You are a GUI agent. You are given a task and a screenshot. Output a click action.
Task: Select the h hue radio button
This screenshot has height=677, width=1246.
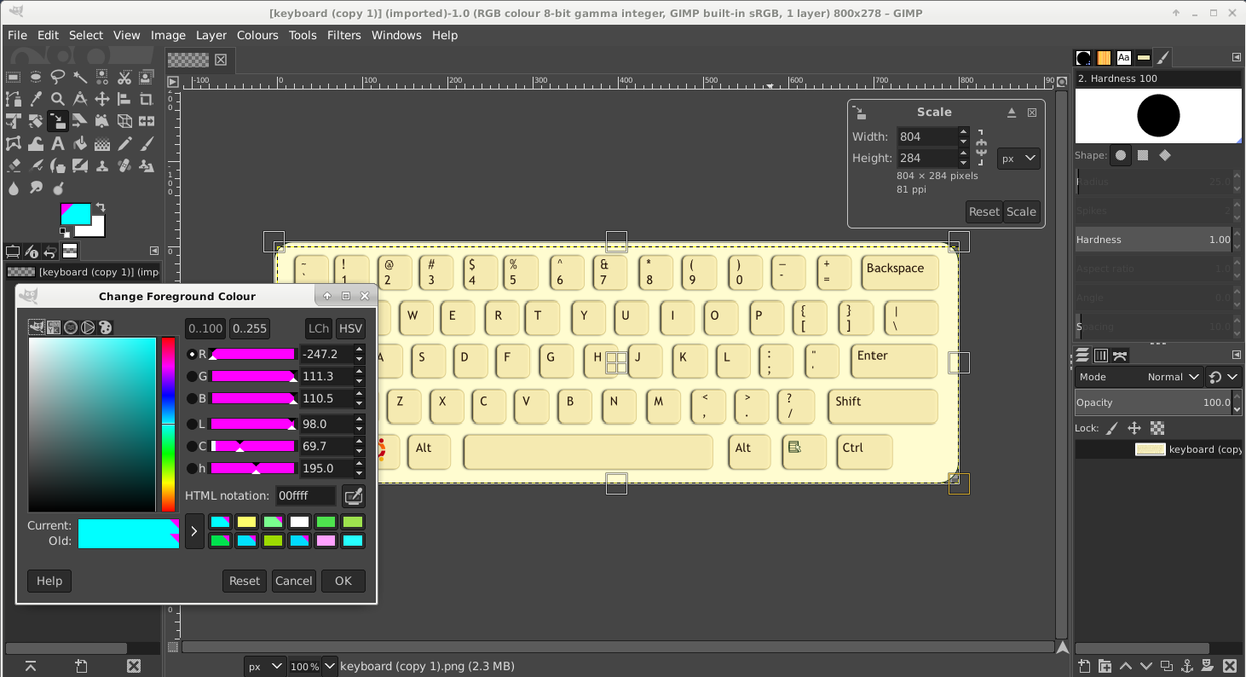[x=192, y=468]
